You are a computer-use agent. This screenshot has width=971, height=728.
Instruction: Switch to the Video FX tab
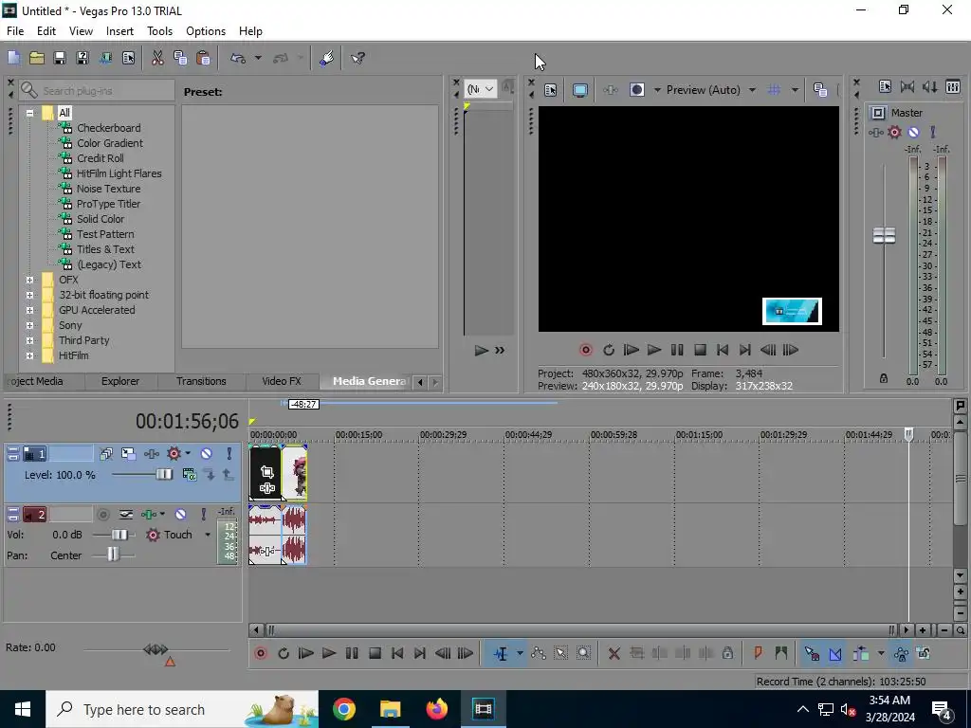click(x=281, y=381)
